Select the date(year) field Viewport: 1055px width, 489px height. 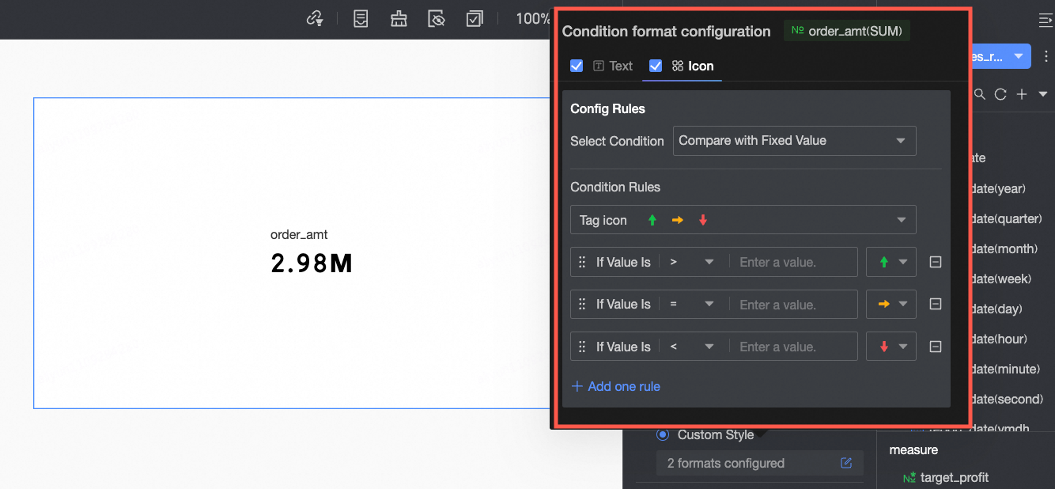tap(999, 188)
